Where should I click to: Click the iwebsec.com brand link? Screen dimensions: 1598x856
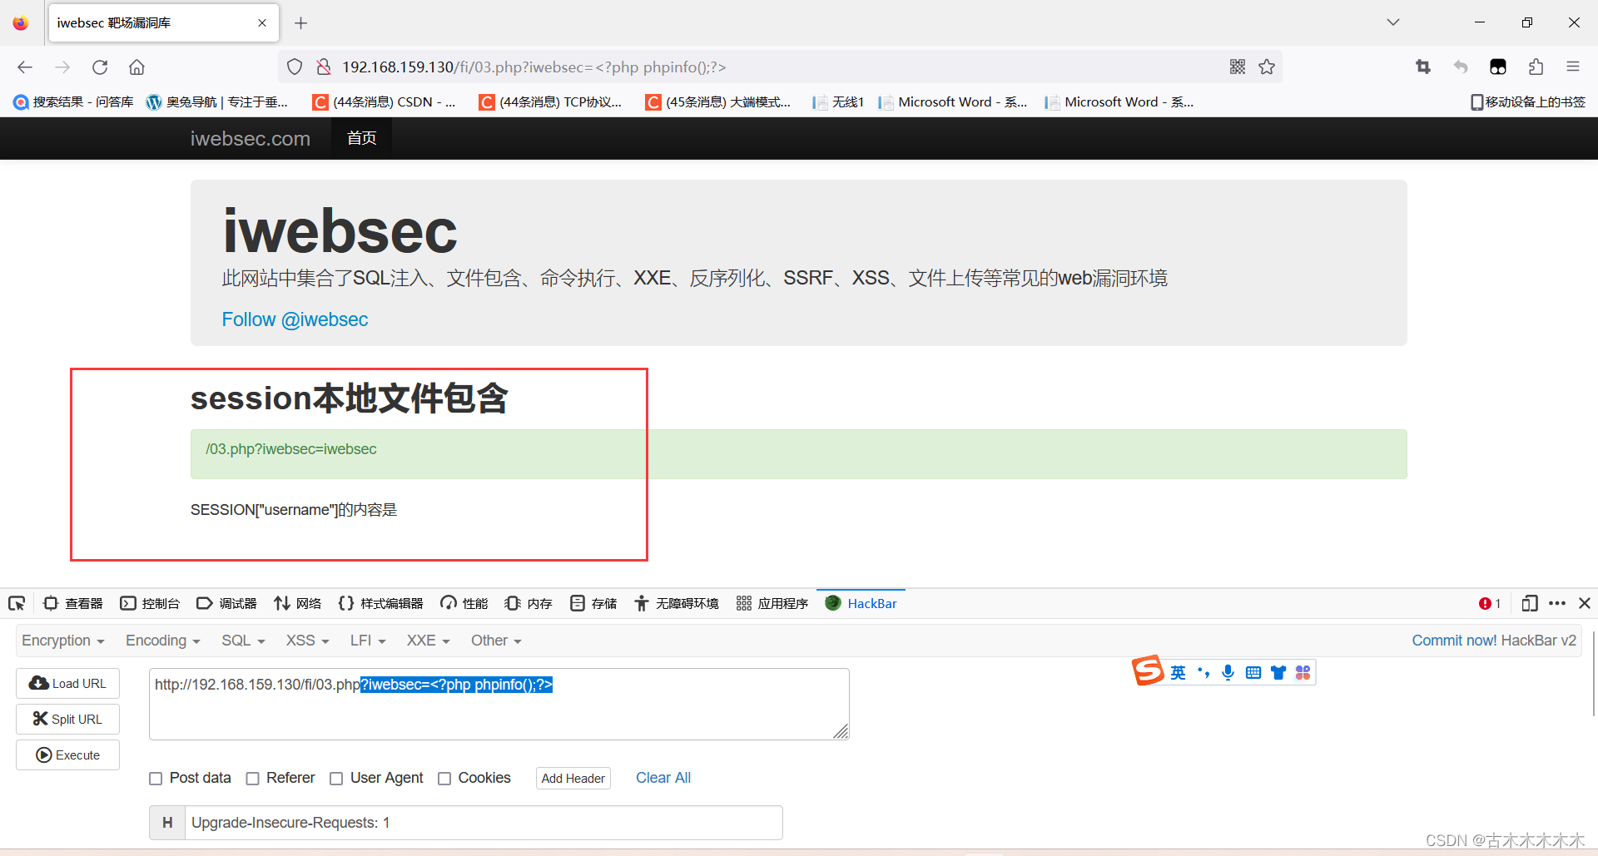[250, 138]
